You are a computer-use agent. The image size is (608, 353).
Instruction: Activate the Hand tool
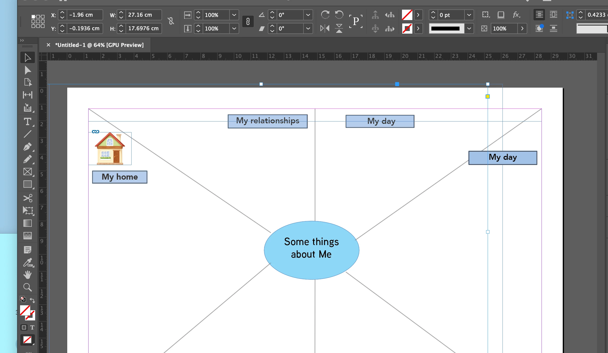point(27,275)
